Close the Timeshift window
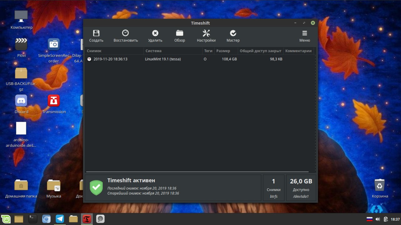Viewport: 401px width, 225px height. 313,23
